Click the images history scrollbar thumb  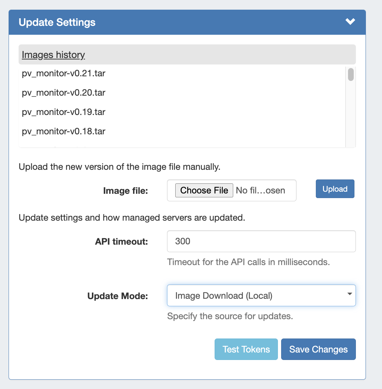pyautogui.click(x=351, y=74)
